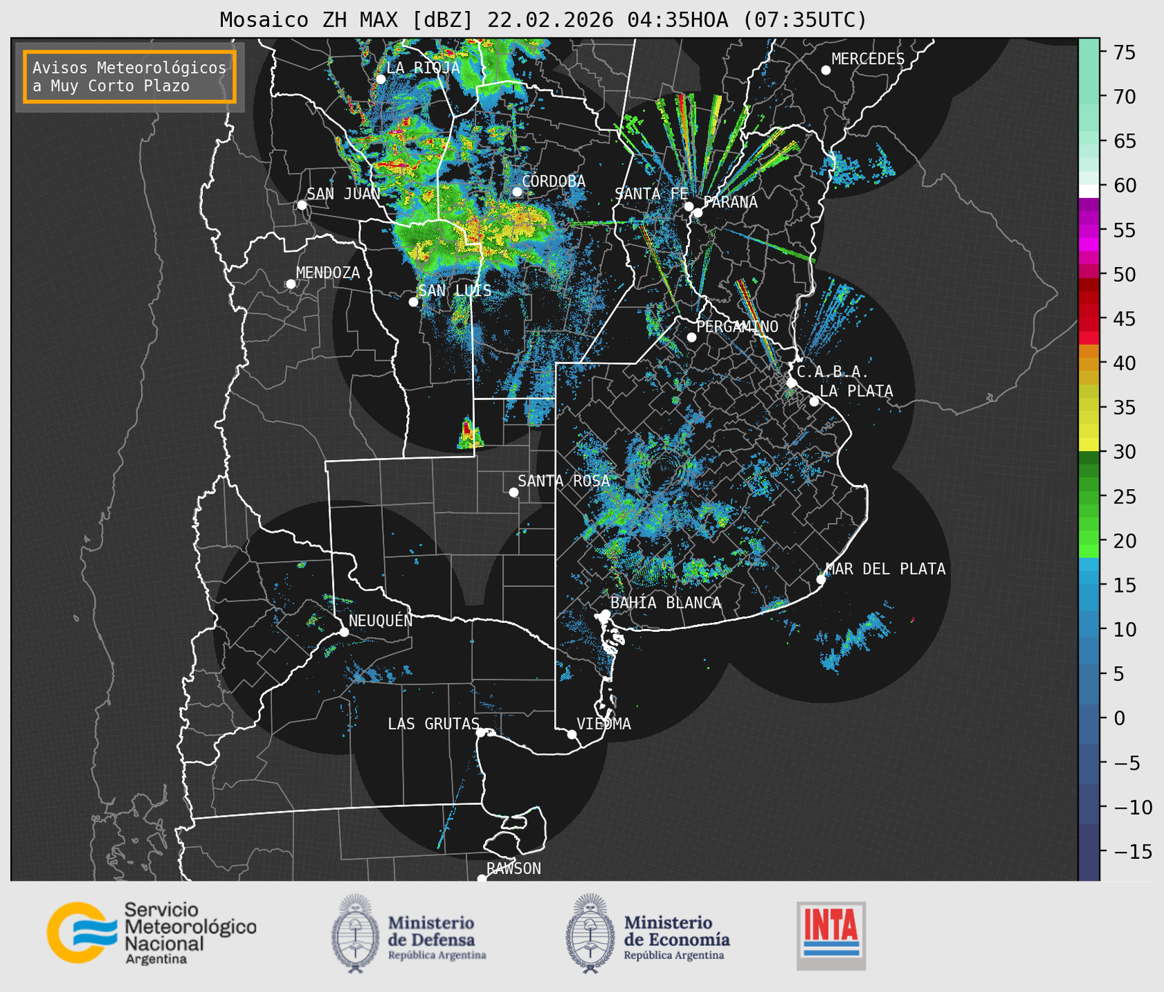Select the PARANA city marker

(x=698, y=212)
